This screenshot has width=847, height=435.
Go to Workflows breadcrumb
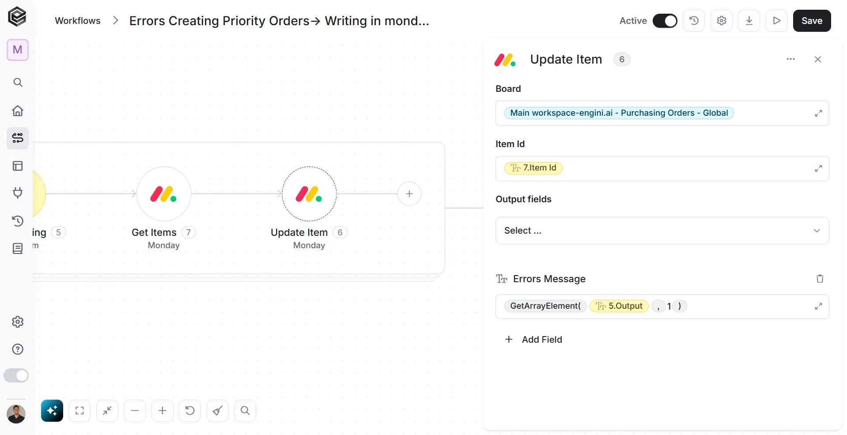[78, 21]
